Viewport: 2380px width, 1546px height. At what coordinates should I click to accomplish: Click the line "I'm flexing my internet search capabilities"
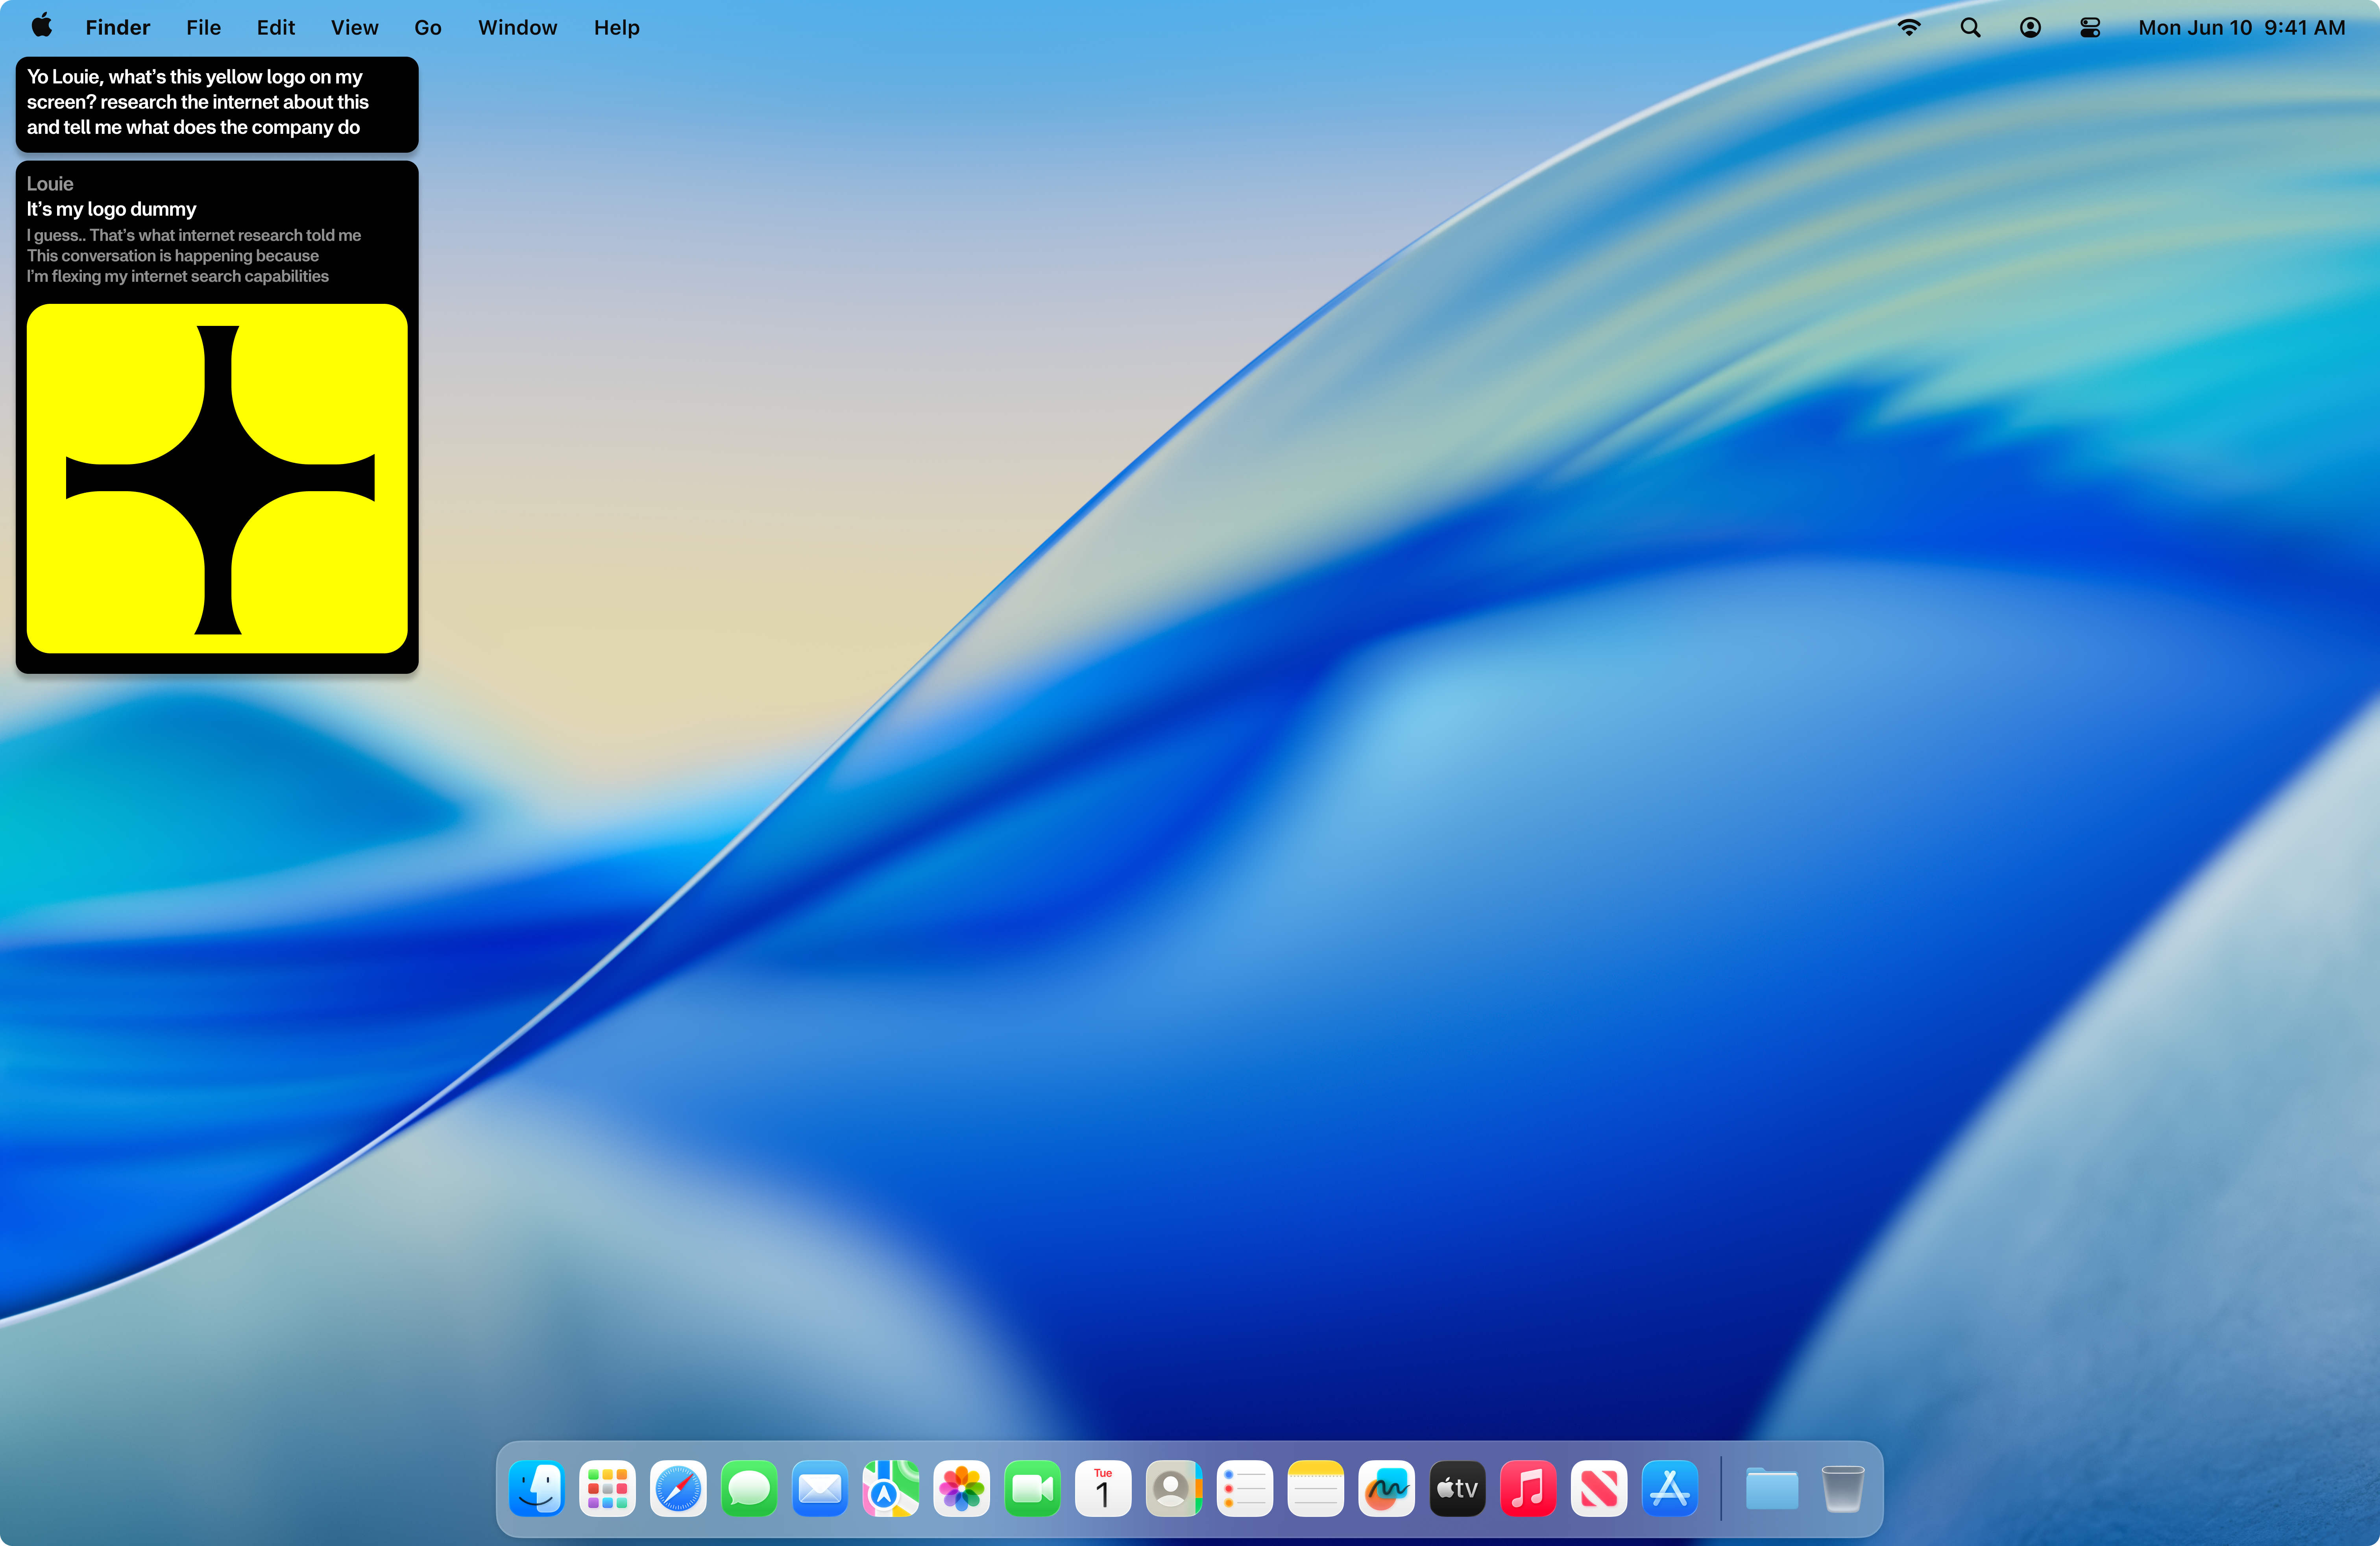click(178, 277)
